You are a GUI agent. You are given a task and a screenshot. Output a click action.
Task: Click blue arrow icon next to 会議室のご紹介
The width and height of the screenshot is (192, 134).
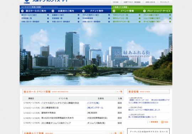click(x=79, y=15)
